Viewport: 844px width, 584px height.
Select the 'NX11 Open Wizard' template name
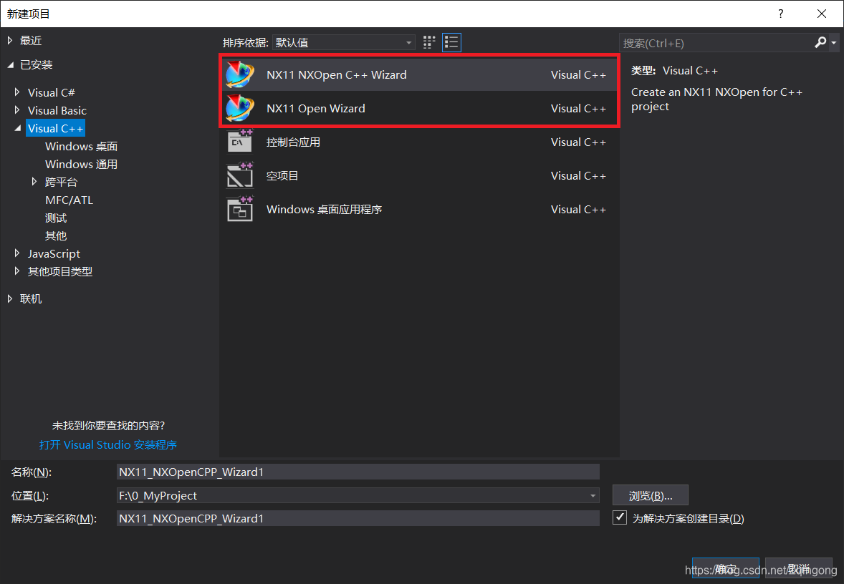(x=316, y=108)
